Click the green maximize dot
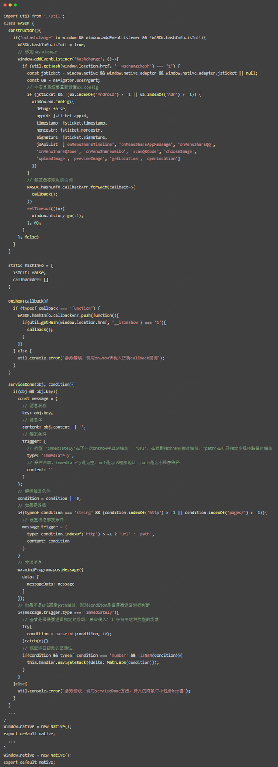Screen dimensions: 278x767 pyautogui.click(x=15, y=5)
